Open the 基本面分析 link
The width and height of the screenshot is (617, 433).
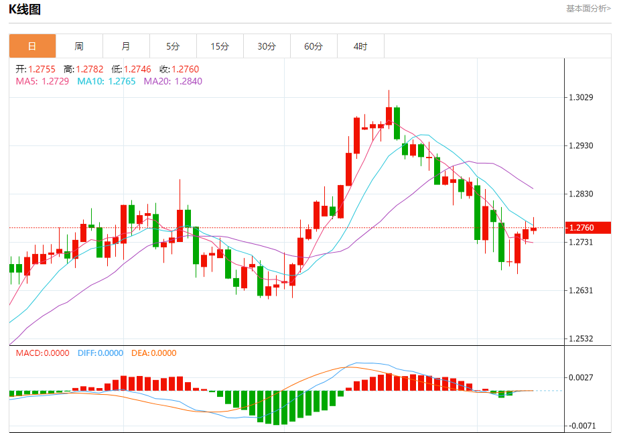pyautogui.click(x=588, y=9)
